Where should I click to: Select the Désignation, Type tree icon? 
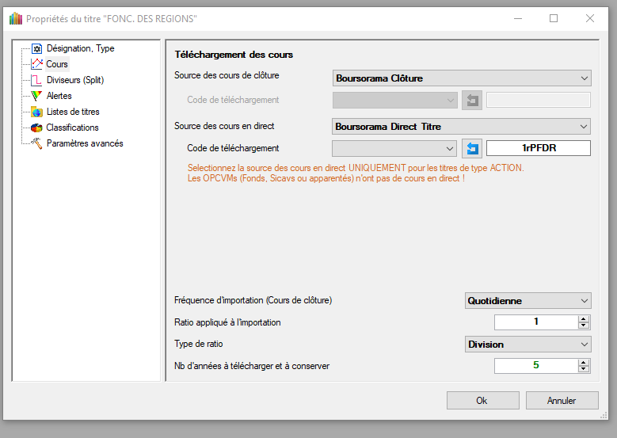[x=36, y=48]
